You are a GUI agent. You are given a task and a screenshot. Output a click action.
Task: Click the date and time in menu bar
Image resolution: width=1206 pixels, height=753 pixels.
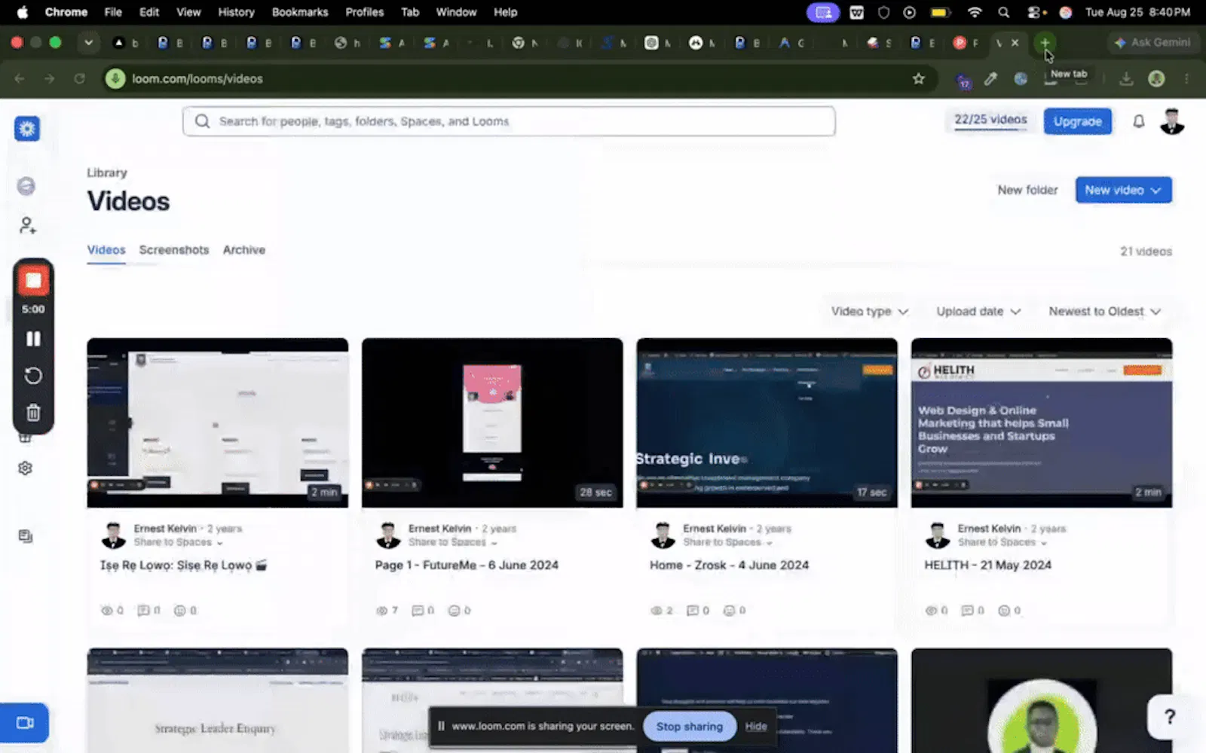pyautogui.click(x=1137, y=12)
